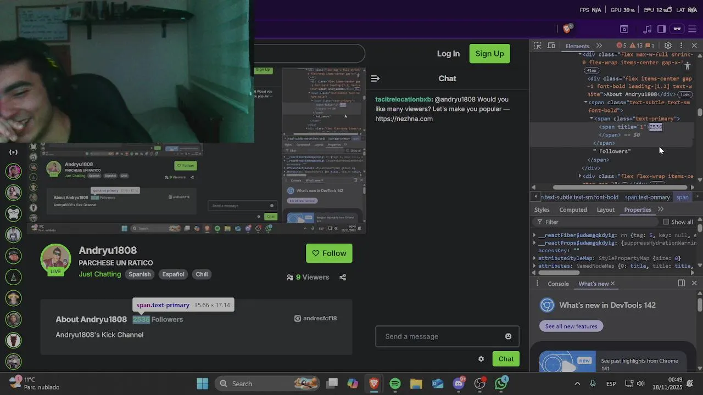Viewport: 703px width, 395px height.
Task: Open the first recommended channel avatar in sidebar
Action: tap(14, 171)
